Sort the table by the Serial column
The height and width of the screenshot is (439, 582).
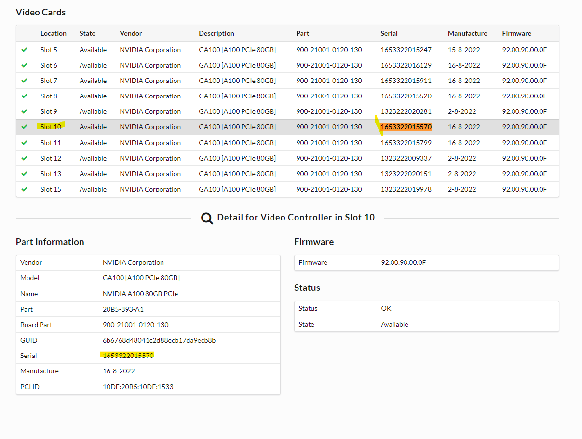tap(389, 33)
